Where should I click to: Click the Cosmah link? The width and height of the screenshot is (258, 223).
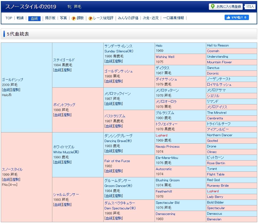point(213,51)
